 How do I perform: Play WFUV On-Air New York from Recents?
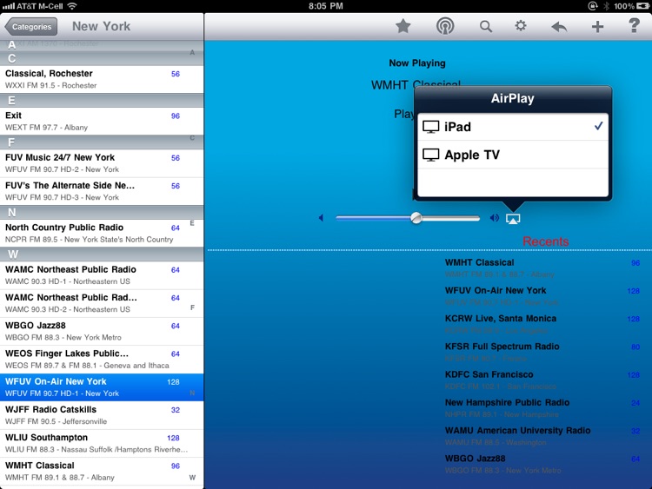click(x=542, y=296)
